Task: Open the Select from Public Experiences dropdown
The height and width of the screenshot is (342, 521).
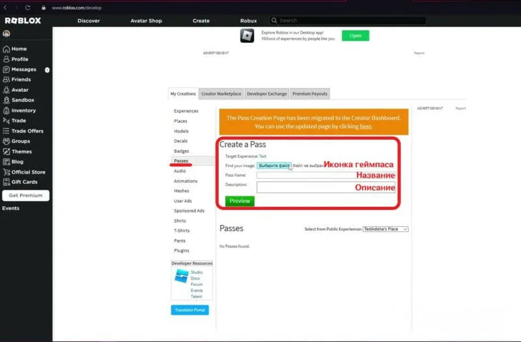Action: point(386,230)
